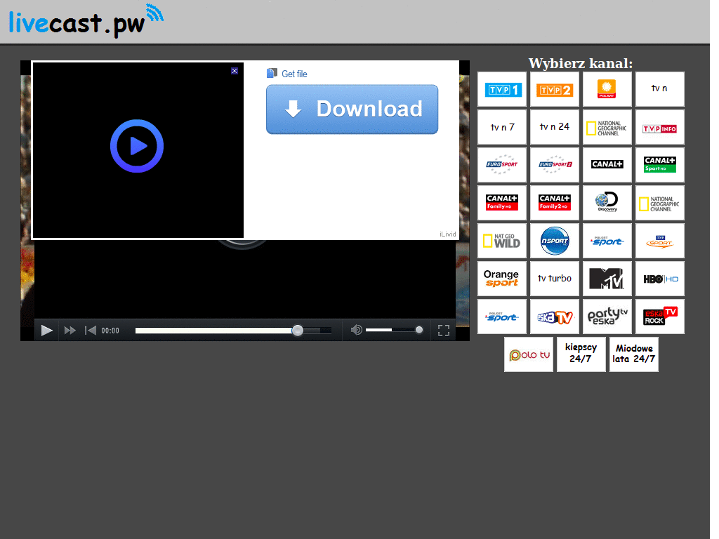Screen dimensions: 719x539
Task: Open the Eurosport 2 channel tile
Action: tap(555, 165)
